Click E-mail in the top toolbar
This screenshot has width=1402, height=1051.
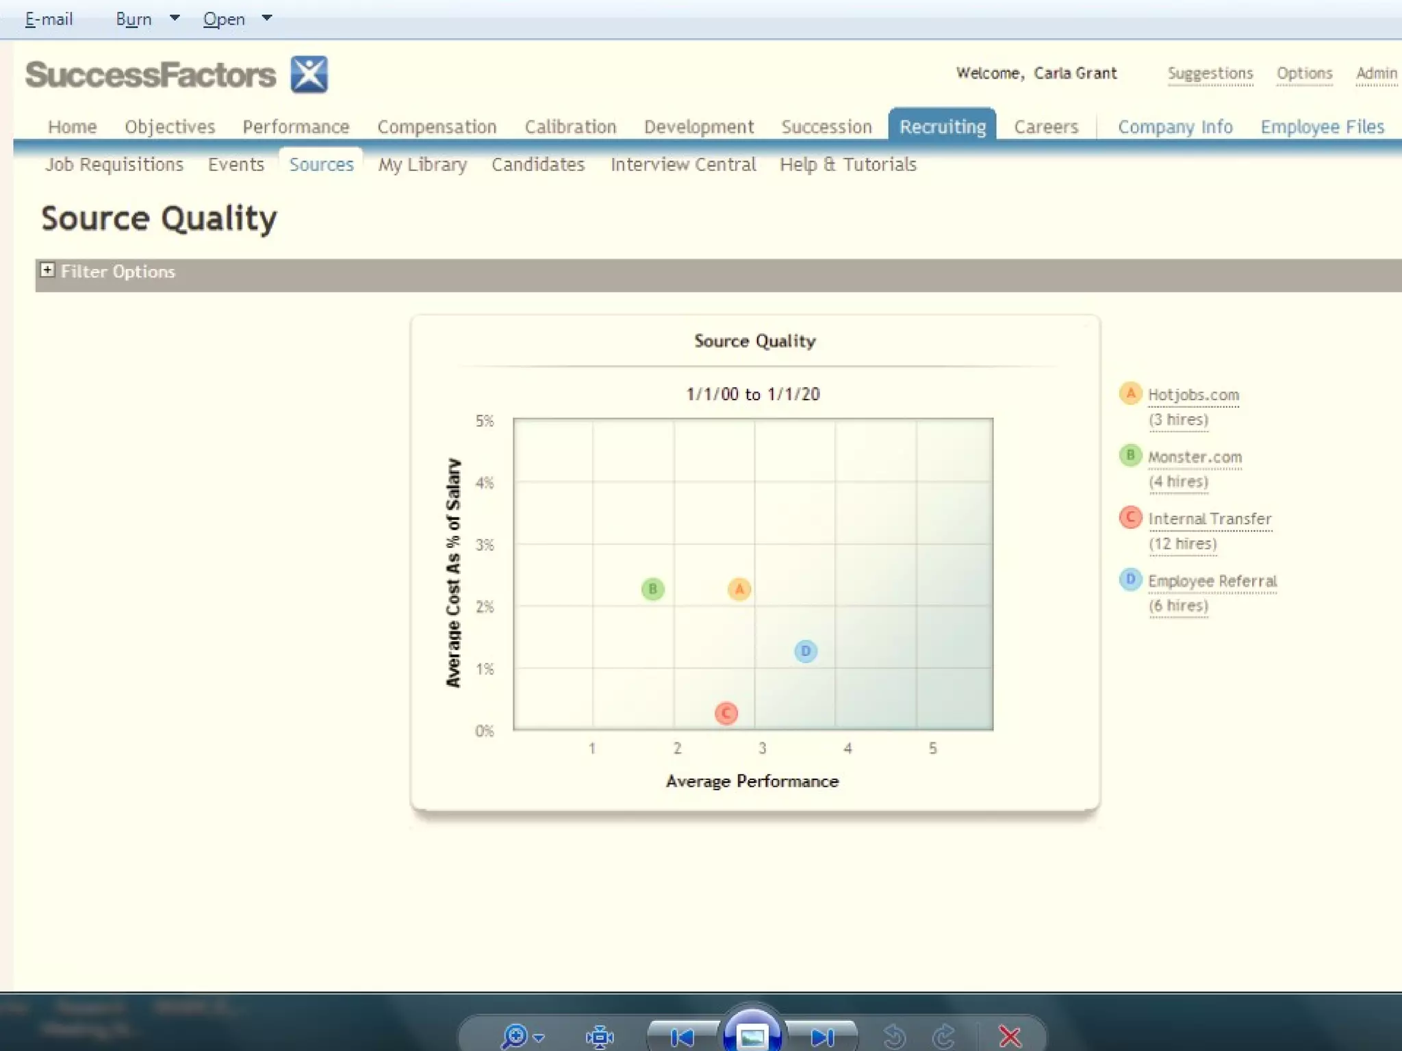[49, 19]
